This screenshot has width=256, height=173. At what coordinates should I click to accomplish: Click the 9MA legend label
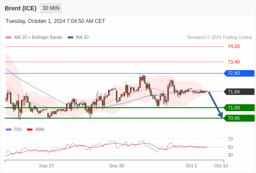pyautogui.click(x=40, y=130)
